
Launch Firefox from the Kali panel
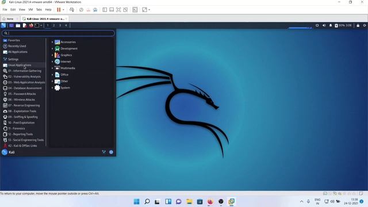coord(31,25)
